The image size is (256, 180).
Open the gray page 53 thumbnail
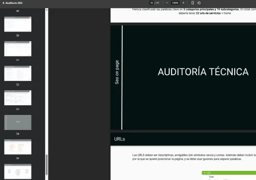coord(18,122)
